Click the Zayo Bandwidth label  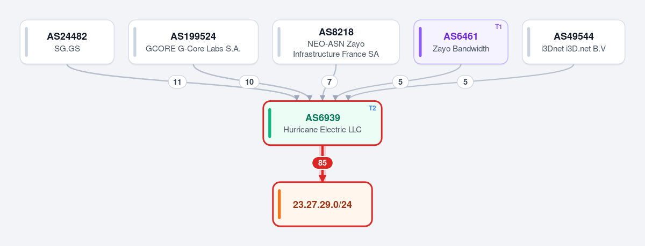pyautogui.click(x=461, y=49)
